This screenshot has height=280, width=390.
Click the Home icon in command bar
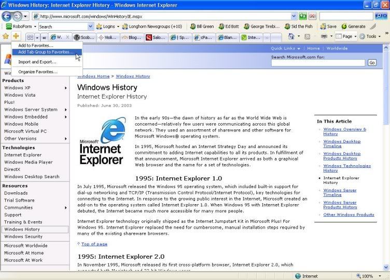291,36
